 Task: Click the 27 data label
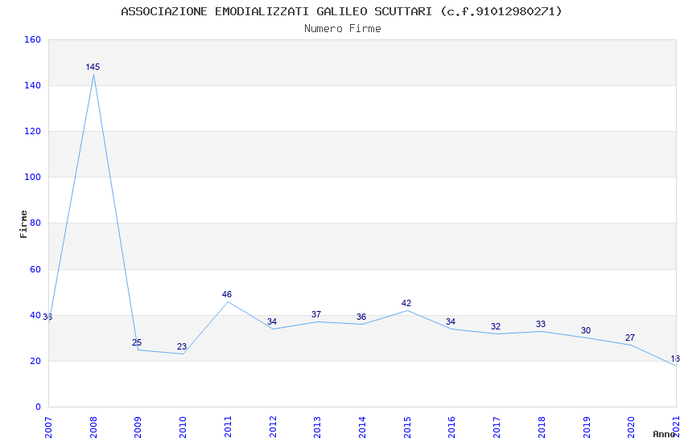pos(630,338)
